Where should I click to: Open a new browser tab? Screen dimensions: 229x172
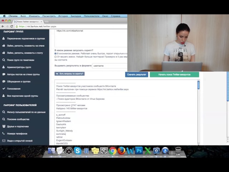(x=47, y=21)
